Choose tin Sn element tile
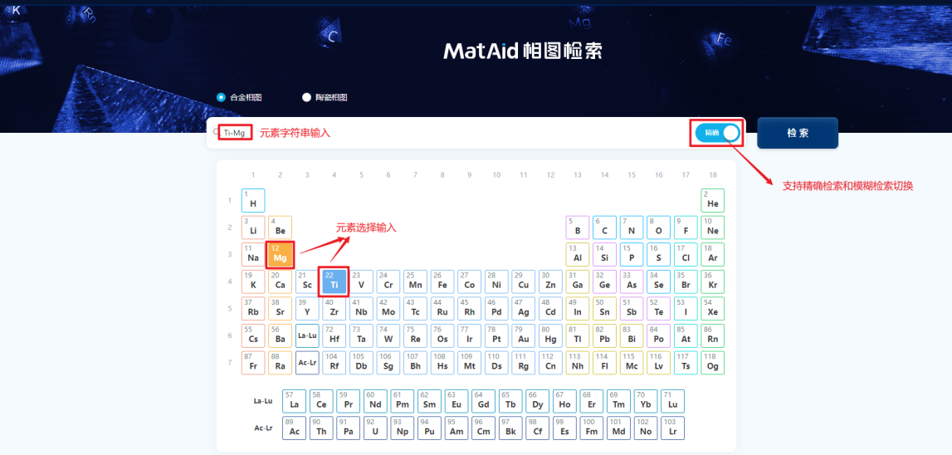 point(605,309)
